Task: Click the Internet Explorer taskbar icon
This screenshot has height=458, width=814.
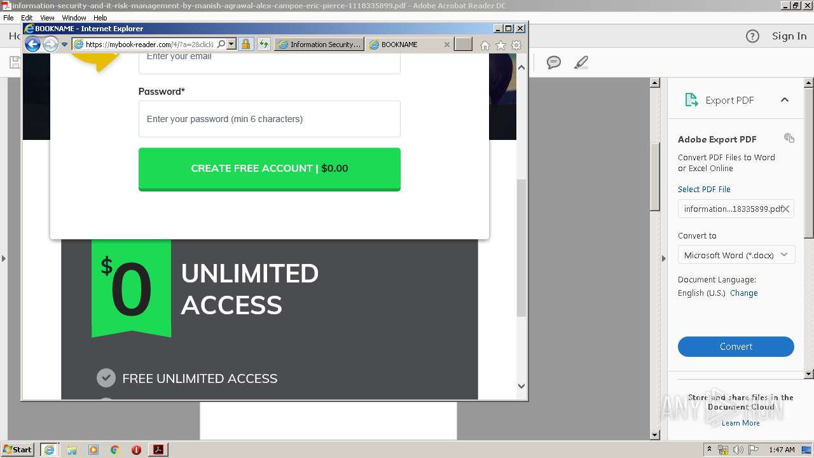Action: coord(49,449)
